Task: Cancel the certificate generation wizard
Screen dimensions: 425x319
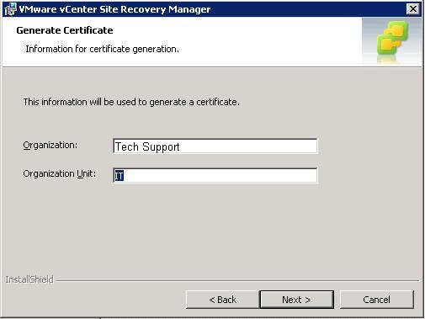Action: click(377, 300)
